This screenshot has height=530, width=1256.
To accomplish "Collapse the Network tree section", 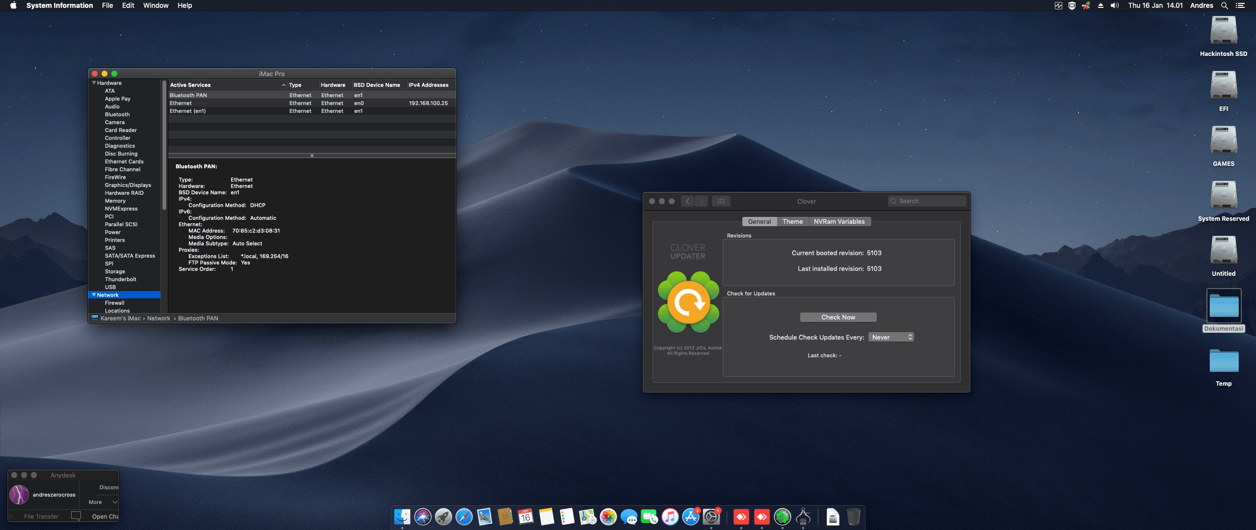I will (x=94, y=295).
